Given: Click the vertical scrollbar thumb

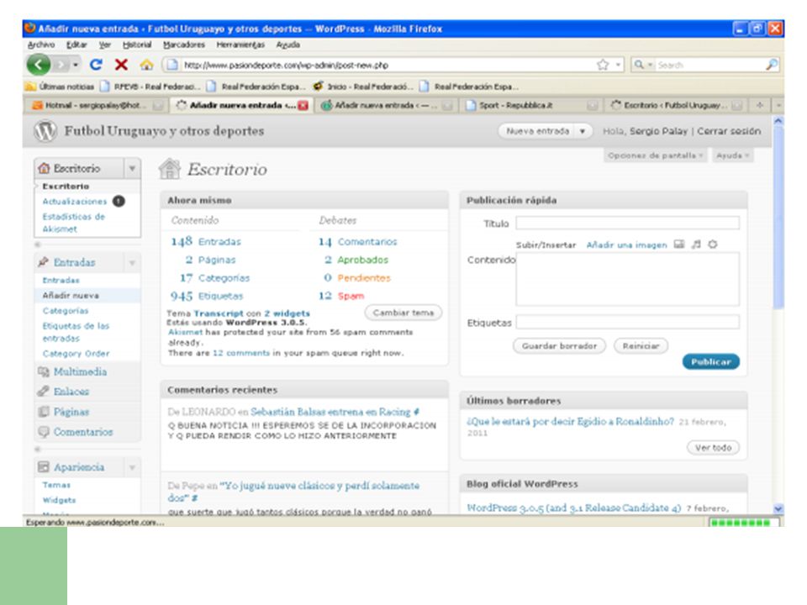Looking at the screenshot, I should point(778,217).
